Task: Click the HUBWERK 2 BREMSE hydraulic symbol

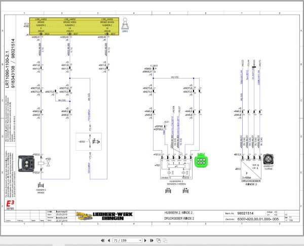Action: (41, 185)
